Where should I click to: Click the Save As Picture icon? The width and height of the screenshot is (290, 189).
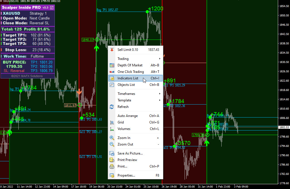click(112, 153)
